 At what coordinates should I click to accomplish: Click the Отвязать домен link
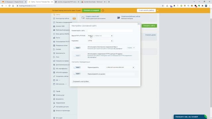(x=150, y=35)
